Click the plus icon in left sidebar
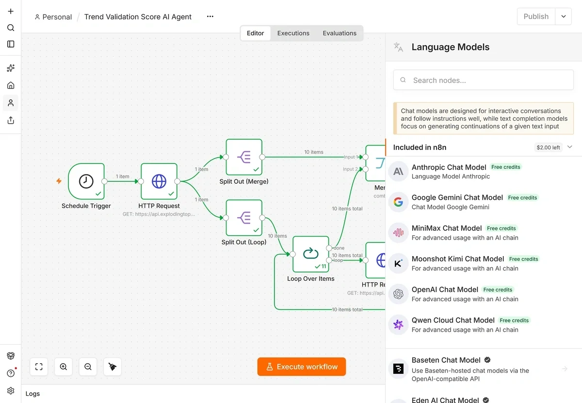 pyautogui.click(x=11, y=11)
